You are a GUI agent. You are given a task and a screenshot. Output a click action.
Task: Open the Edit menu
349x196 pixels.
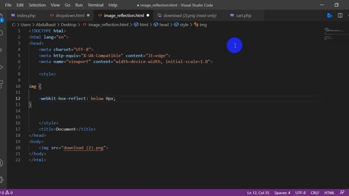tap(20, 5)
